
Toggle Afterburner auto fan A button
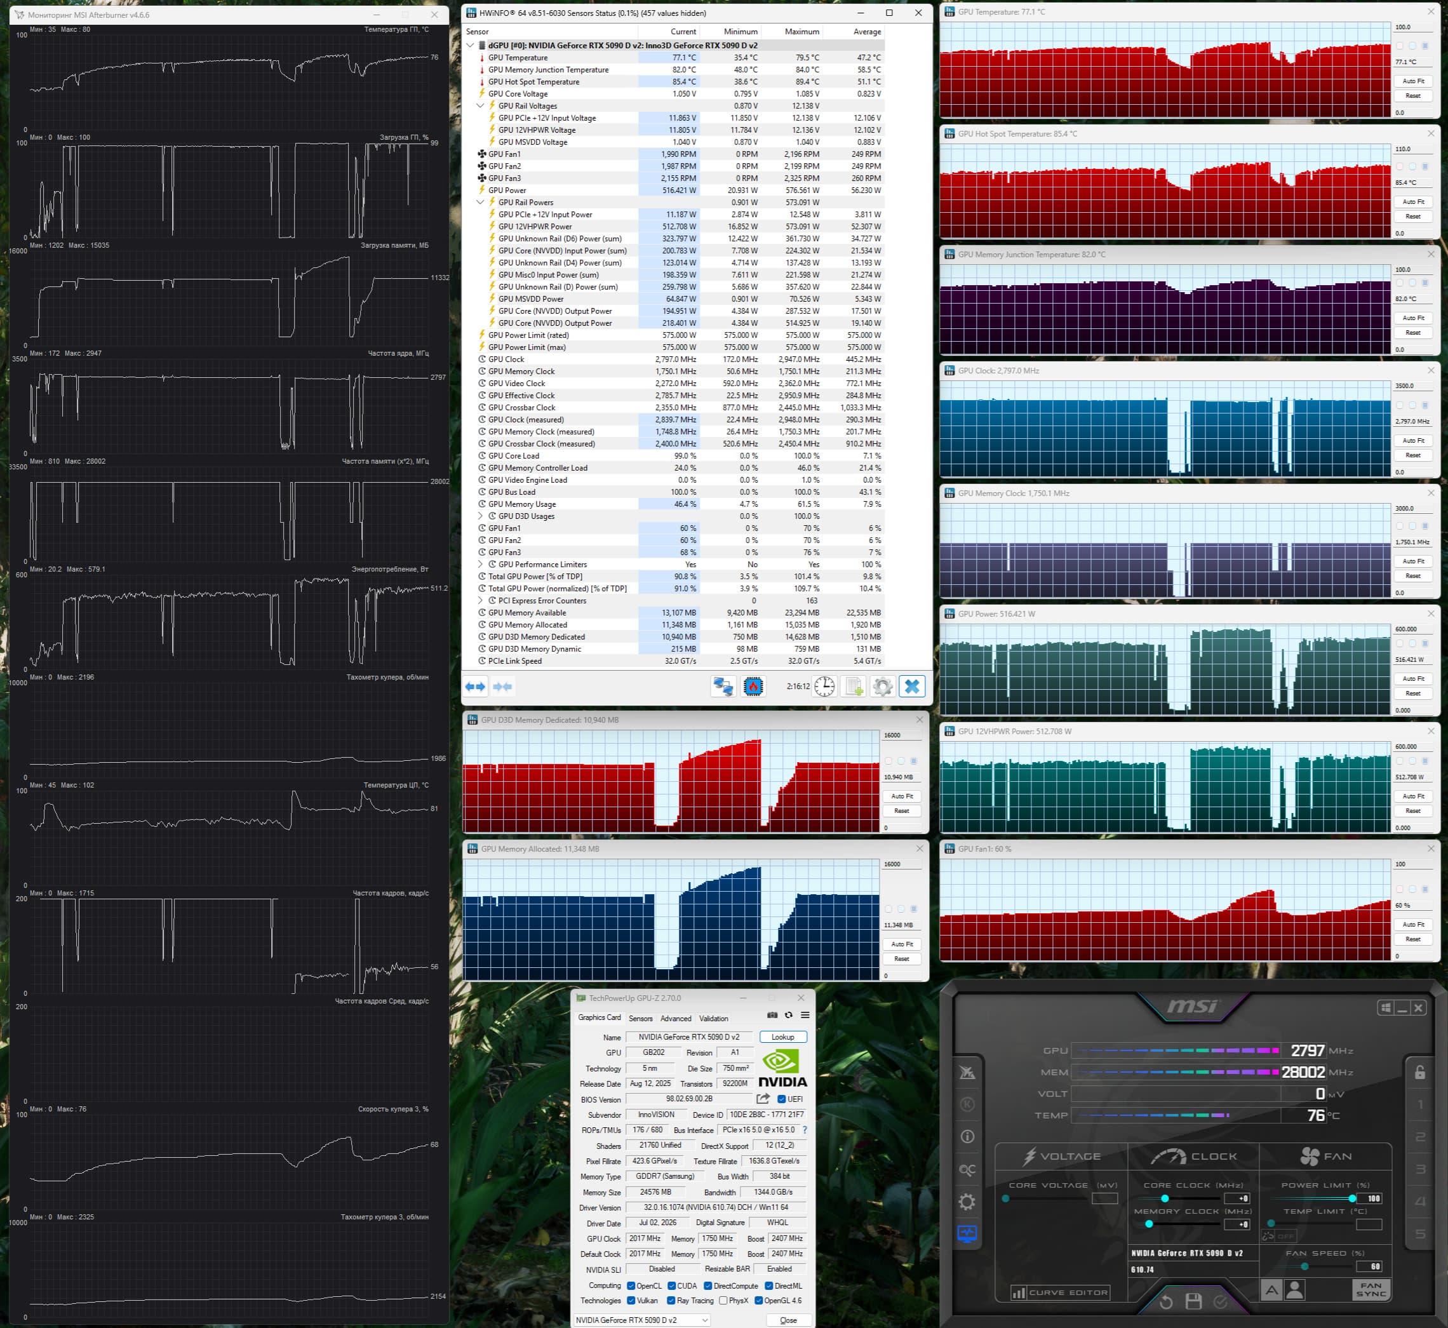tap(1271, 1290)
